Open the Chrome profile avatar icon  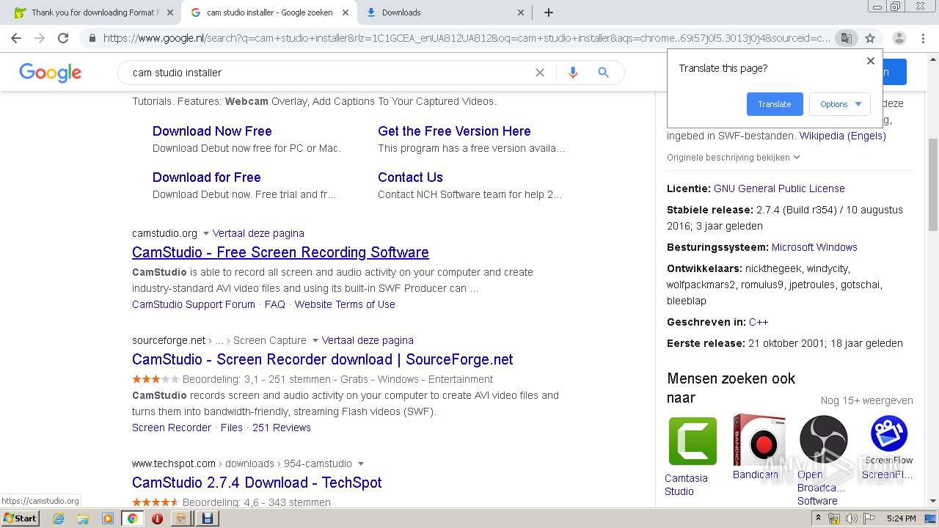pos(899,38)
